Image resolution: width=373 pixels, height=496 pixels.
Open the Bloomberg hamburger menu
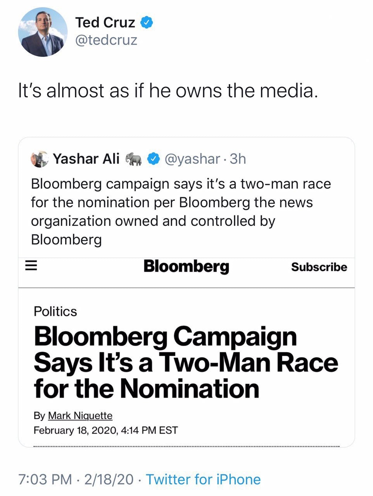(x=31, y=266)
